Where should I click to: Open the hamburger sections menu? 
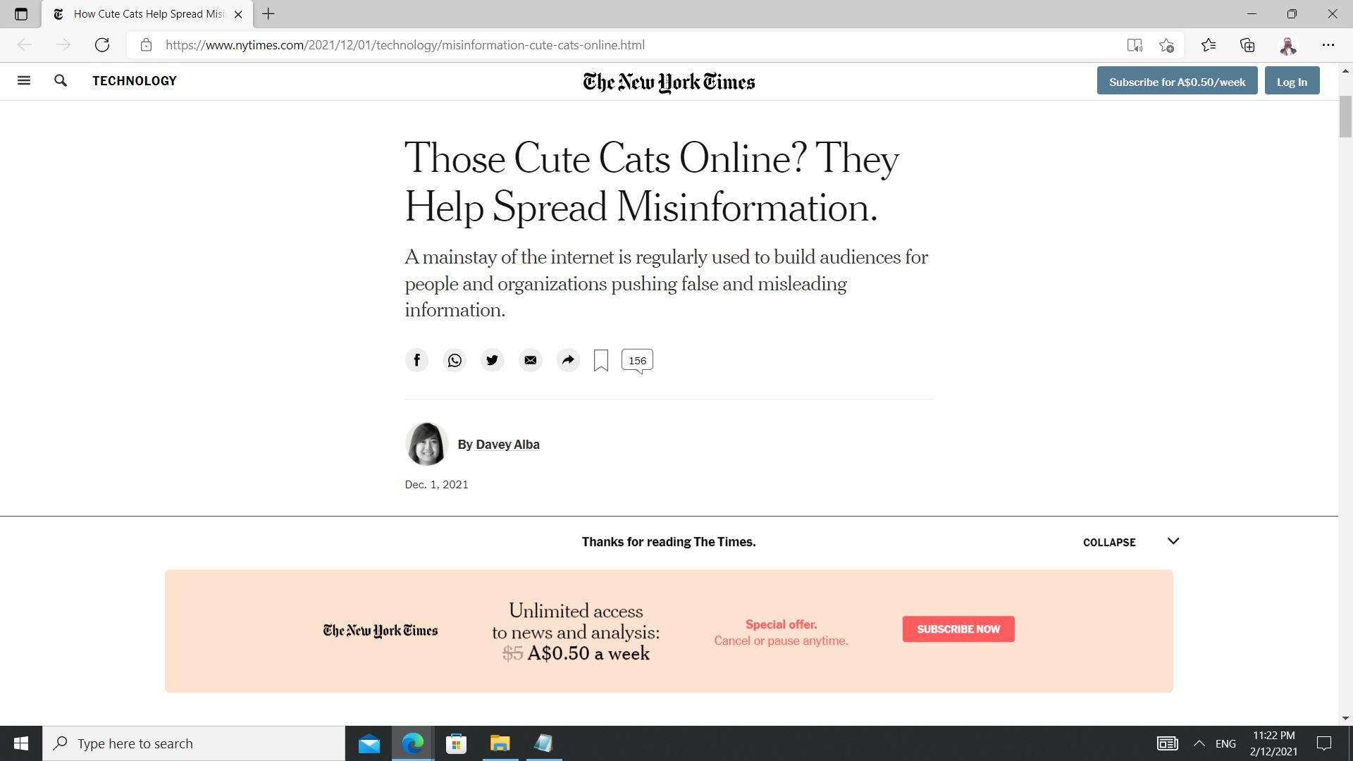[24, 80]
